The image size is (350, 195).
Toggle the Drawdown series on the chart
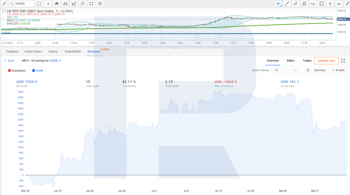click(17, 71)
